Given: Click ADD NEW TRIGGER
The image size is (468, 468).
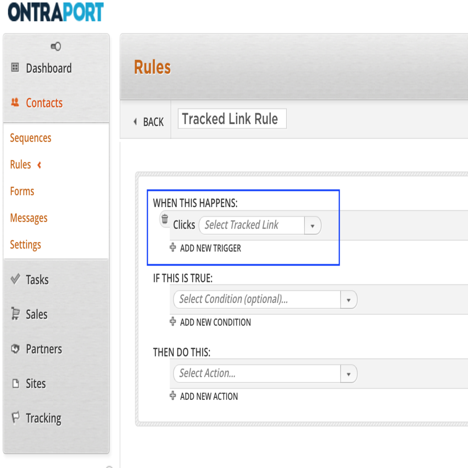Looking at the screenshot, I should (x=210, y=248).
